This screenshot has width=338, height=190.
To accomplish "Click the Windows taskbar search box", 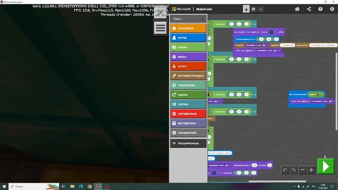I will [34, 186].
